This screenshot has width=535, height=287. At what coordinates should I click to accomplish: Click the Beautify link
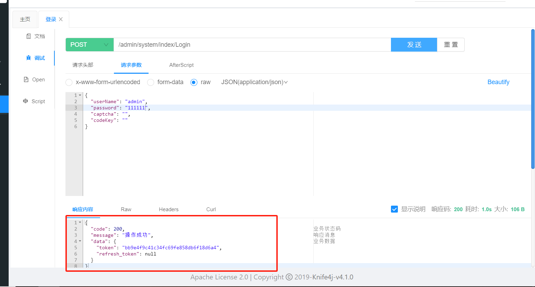(x=498, y=82)
